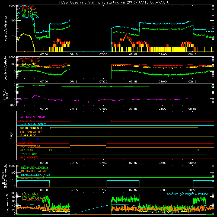Screen dimensions: 217x217
Task: Click the GAP_FLAG raised step in Flags panel
Action: click(x=91, y=120)
